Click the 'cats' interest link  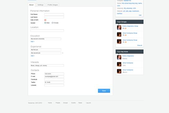click(127, 11)
